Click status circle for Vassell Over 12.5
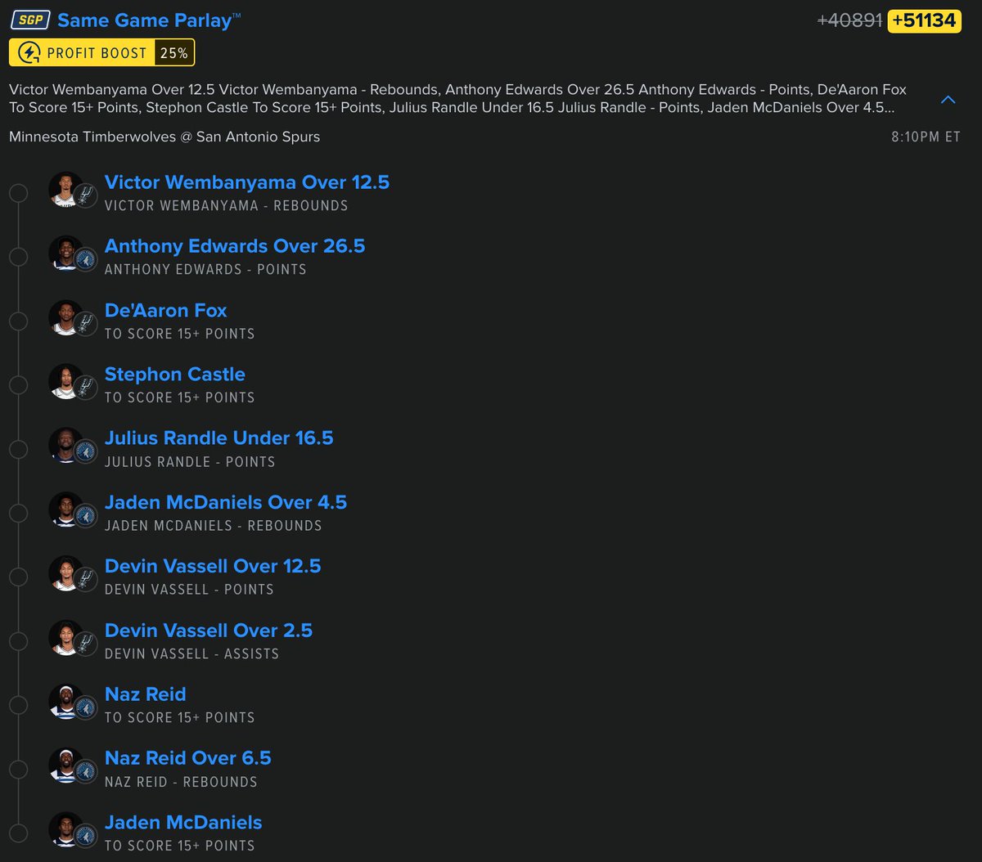This screenshot has width=982, height=862. [18, 577]
